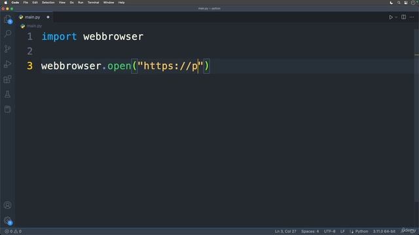Click line number 1 in gutter
This screenshot has width=419, height=235.
29,37
